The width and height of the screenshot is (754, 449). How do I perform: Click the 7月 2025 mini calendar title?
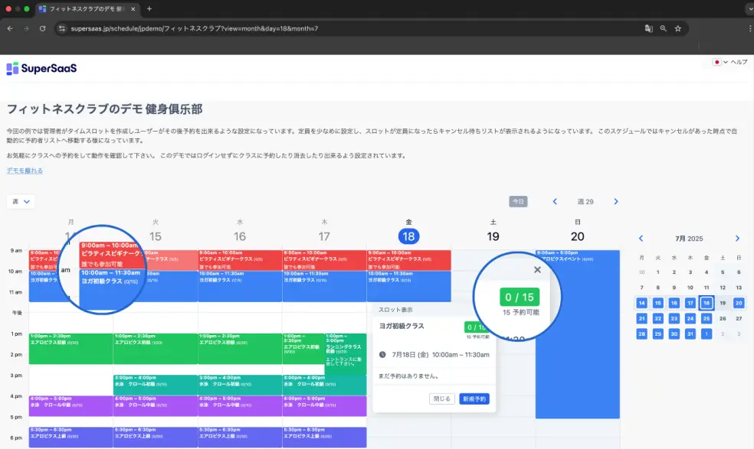coord(689,239)
